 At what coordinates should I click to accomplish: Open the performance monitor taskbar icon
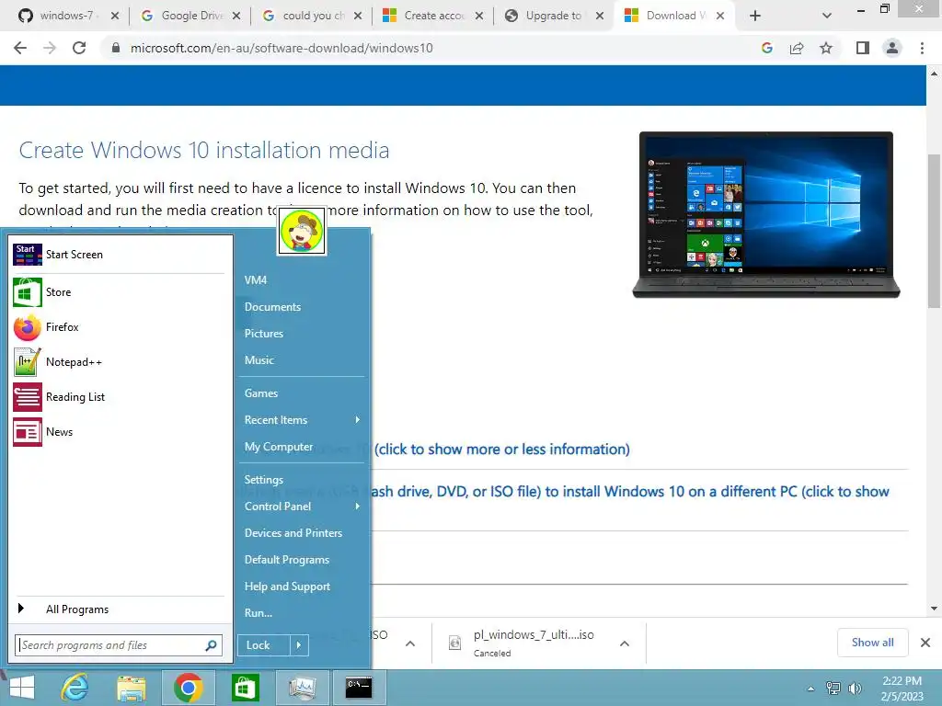pyautogui.click(x=302, y=688)
